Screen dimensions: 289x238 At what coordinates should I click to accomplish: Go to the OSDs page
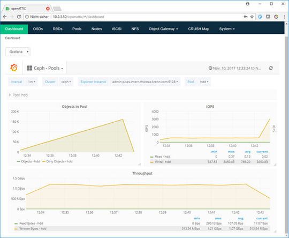(x=38, y=29)
